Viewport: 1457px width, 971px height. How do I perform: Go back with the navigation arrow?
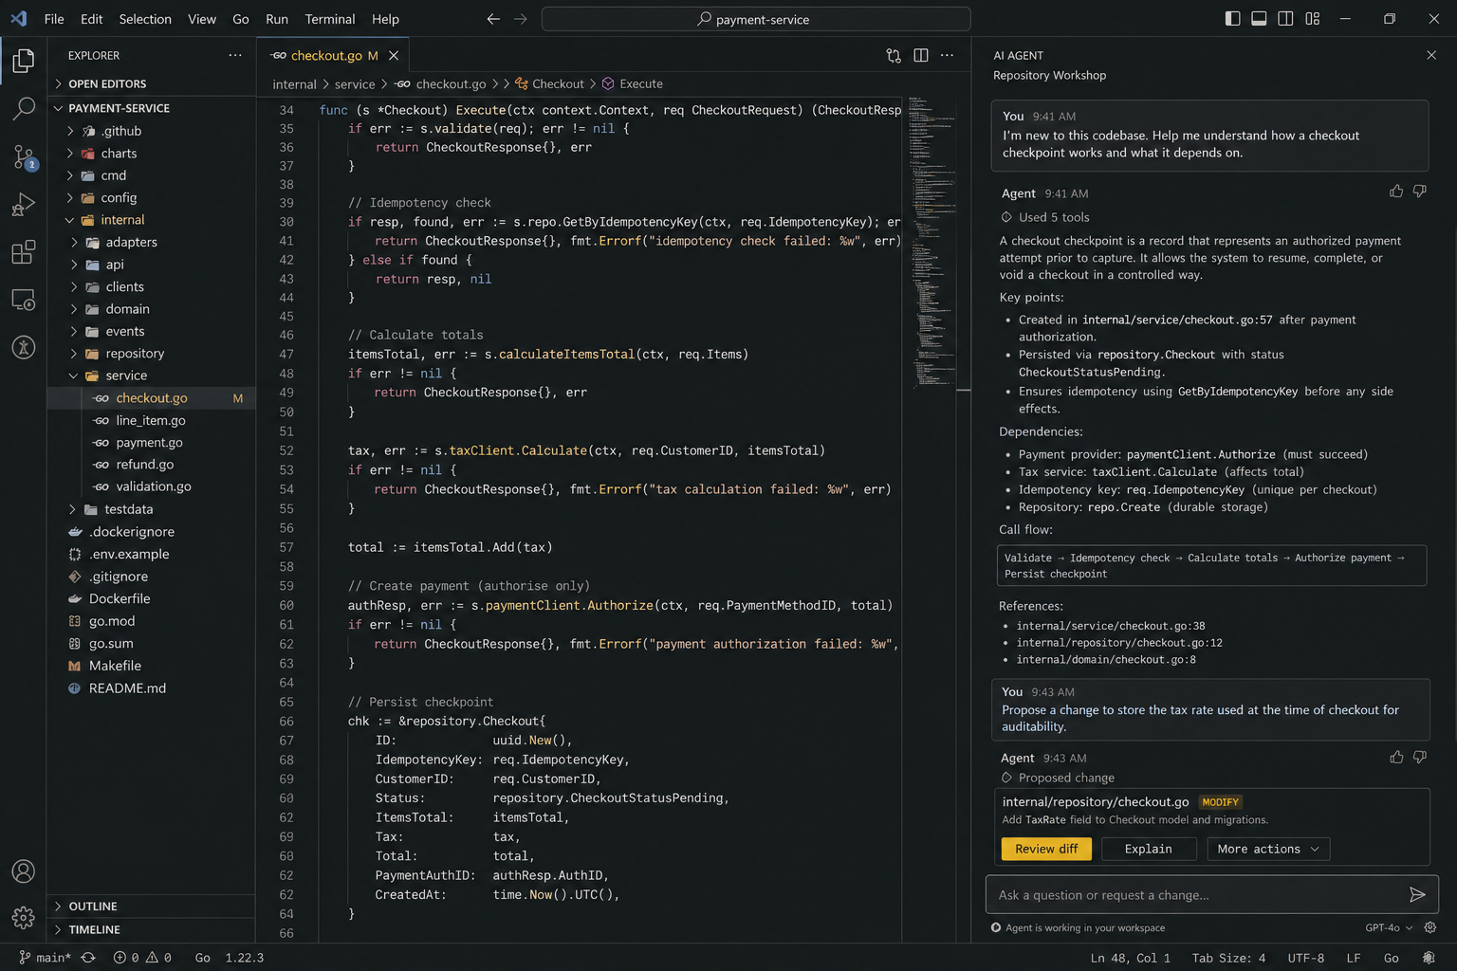click(x=493, y=19)
